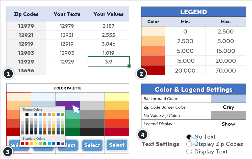The height and width of the screenshot is (159, 252).
Task: Select the purple swatch in Theme Colors
Action: point(63,144)
